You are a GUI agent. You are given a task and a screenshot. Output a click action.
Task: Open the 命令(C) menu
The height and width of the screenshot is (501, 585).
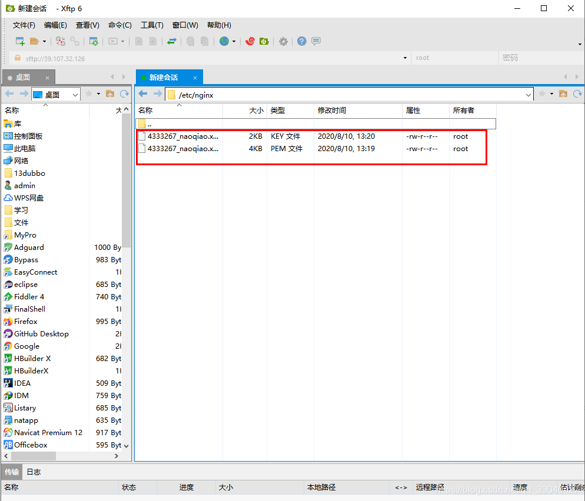119,25
